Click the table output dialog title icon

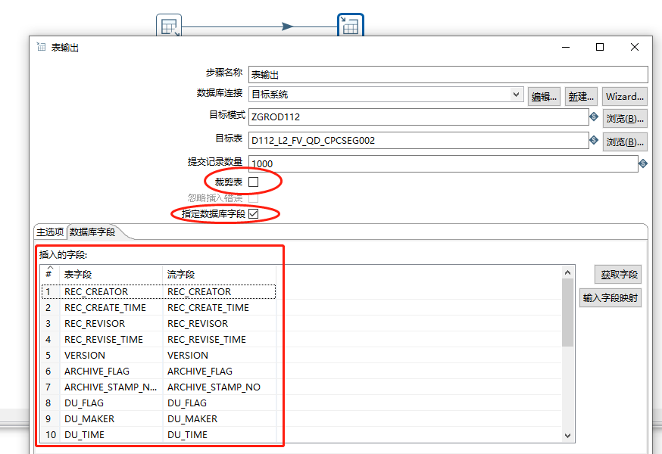click(x=41, y=47)
